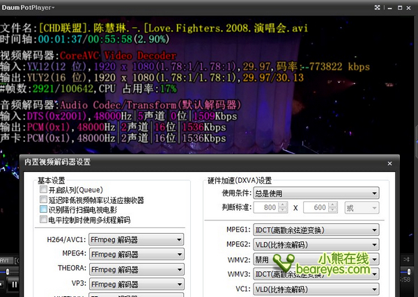Close the 内置视频解码器设置 dialog
The height and width of the screenshot is (297, 418).
(389, 163)
